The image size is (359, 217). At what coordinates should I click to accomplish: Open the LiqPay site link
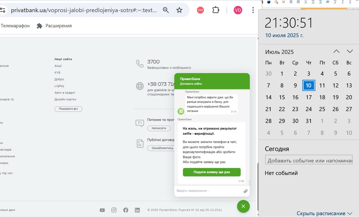coord(59,86)
